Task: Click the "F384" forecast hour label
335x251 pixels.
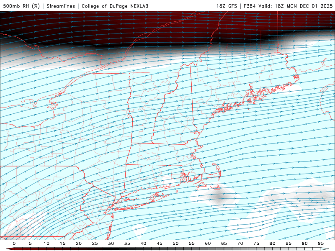Action: pyautogui.click(x=250, y=6)
